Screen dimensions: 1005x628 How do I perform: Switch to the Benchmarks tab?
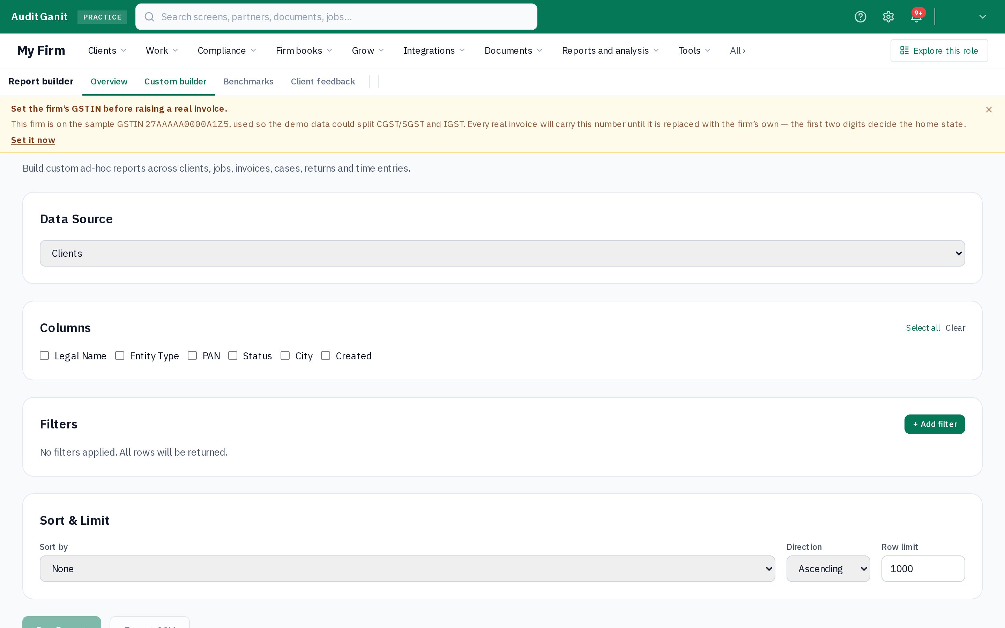[x=248, y=81]
